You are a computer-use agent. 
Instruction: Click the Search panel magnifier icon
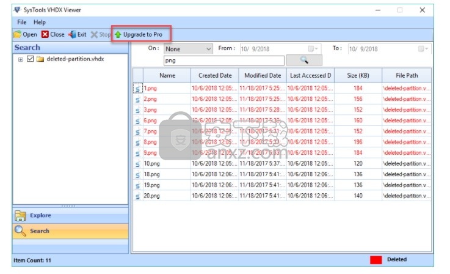pyautogui.click(x=20, y=231)
